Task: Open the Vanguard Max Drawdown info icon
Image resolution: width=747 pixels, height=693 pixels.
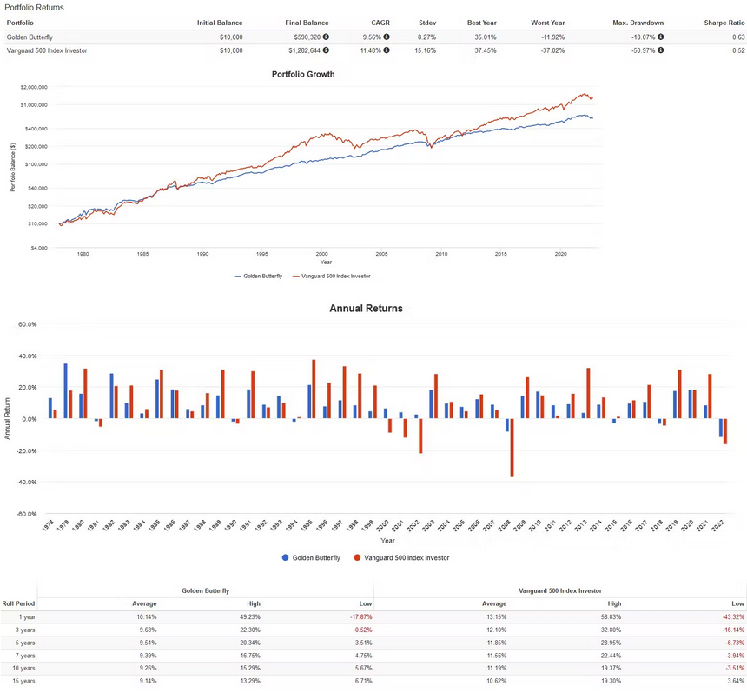Action: (661, 50)
